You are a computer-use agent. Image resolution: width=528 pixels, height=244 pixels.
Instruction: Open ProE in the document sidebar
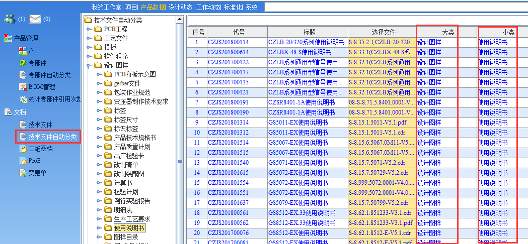coord(35,161)
